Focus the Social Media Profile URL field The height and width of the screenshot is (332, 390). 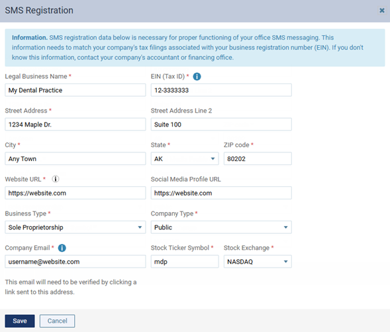click(221, 193)
